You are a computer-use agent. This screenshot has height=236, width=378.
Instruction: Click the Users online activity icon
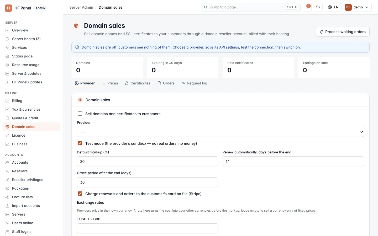coord(7,223)
